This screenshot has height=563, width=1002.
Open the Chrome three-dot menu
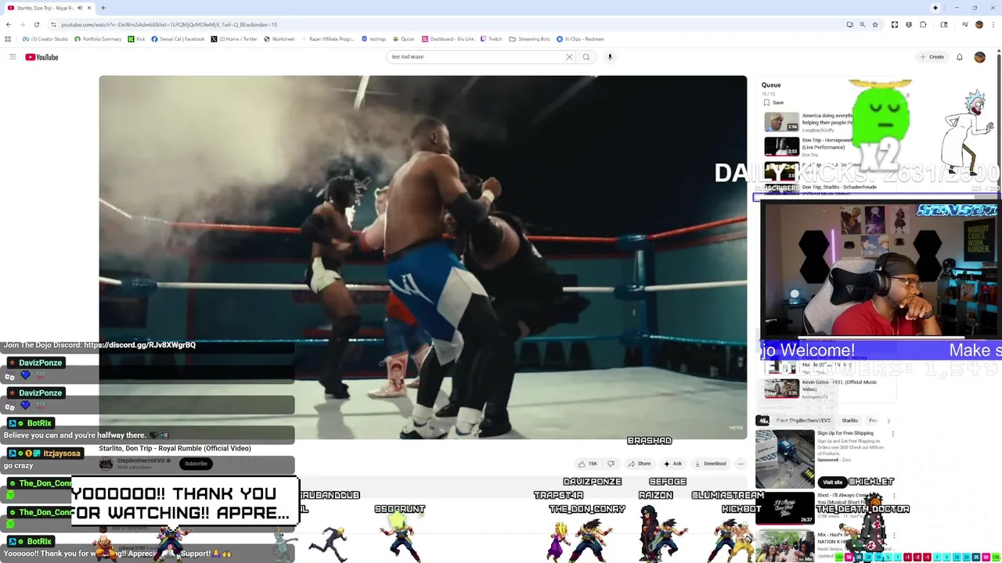pos(992,24)
